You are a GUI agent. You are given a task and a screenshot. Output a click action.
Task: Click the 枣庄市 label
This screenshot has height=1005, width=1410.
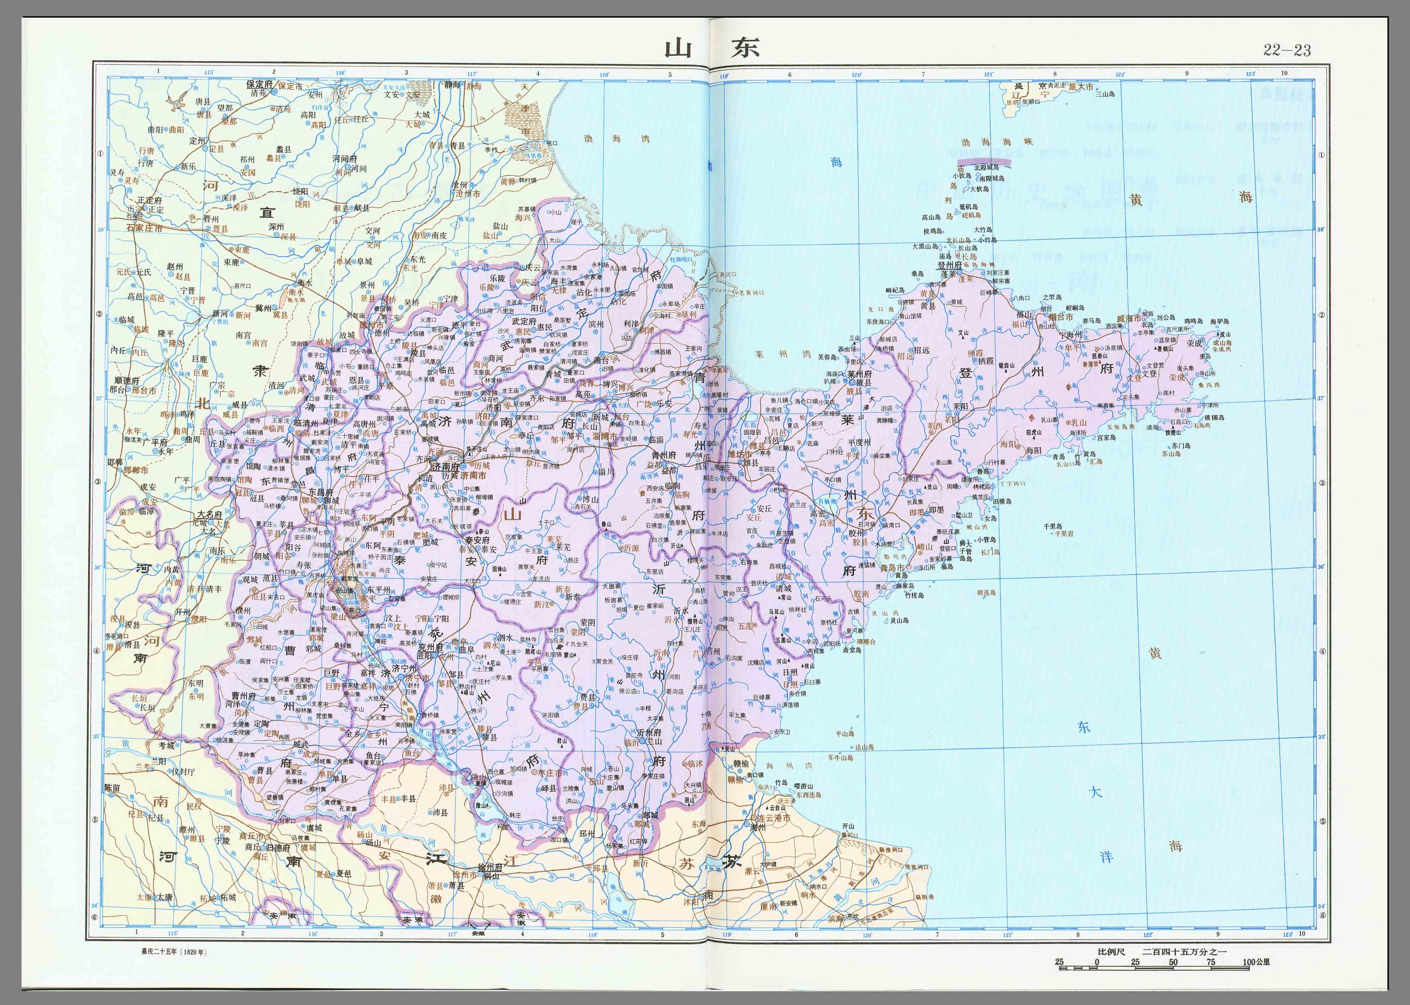coord(549,773)
